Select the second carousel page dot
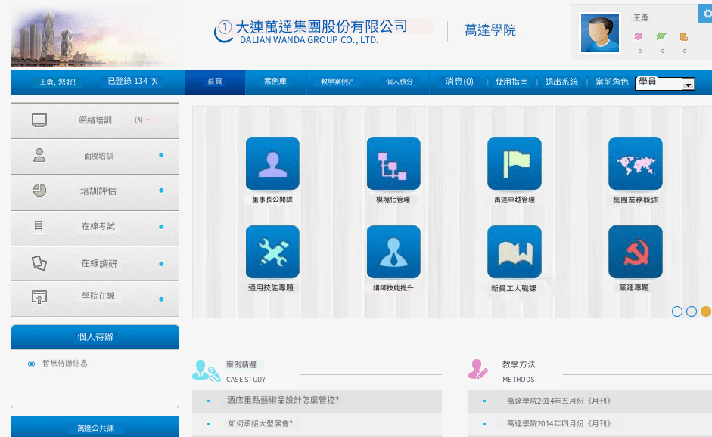This screenshot has height=437, width=712. pos(692,311)
